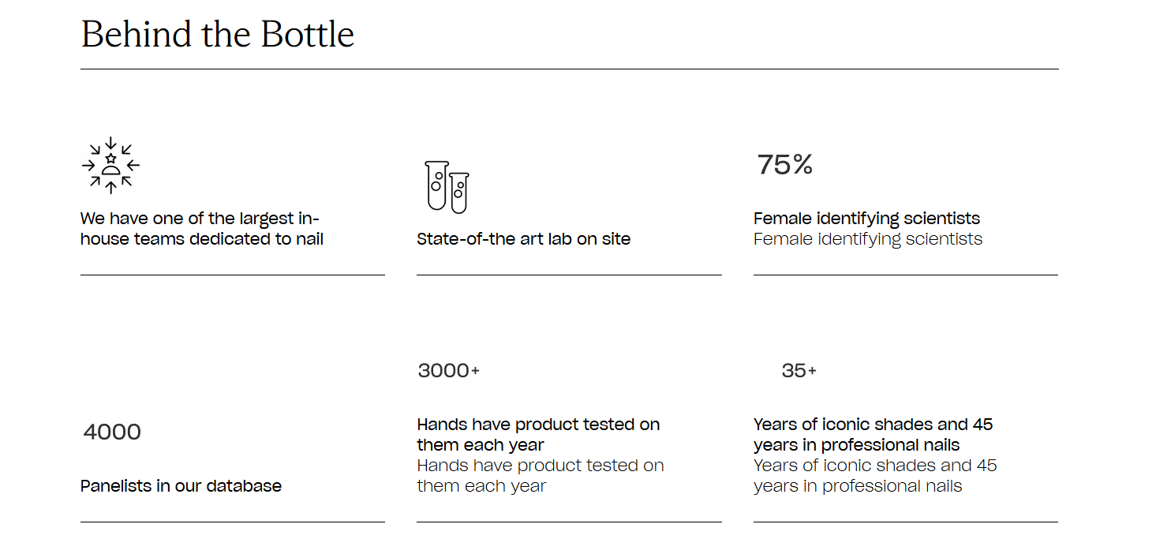This screenshot has width=1156, height=554.
Task: Click bold "Years of iconic shades" text
Action: (x=873, y=435)
